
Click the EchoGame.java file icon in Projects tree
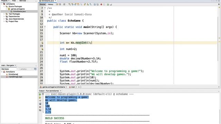(x=11, y=11)
